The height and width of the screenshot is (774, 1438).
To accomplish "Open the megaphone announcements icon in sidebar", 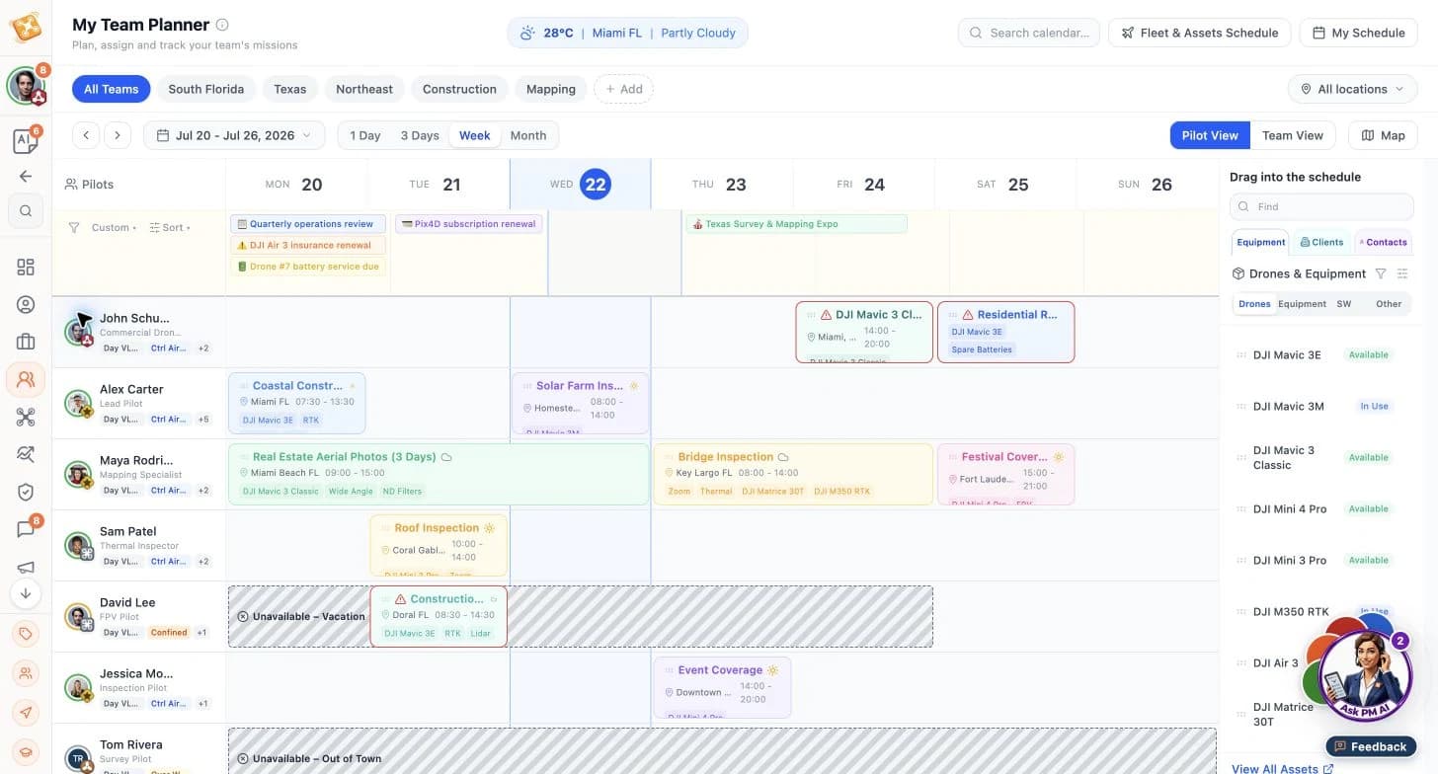I will (x=26, y=567).
